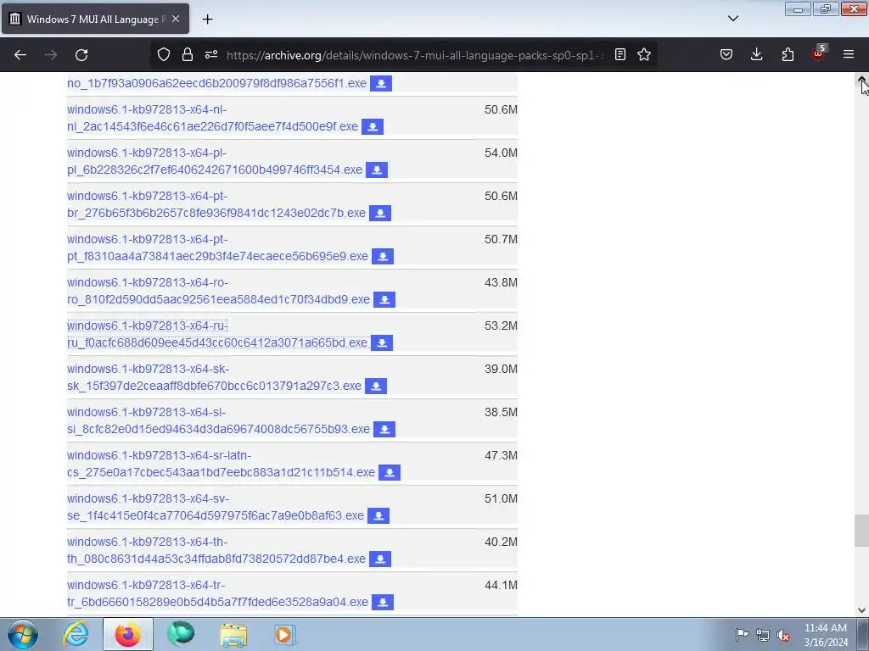Image resolution: width=869 pixels, height=651 pixels.
Task: Click the scrollbar up arrow
Action: [861, 80]
